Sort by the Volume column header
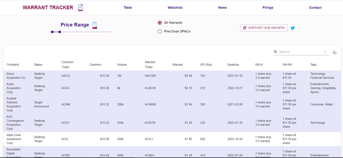343x158 pixels. coord(122,65)
